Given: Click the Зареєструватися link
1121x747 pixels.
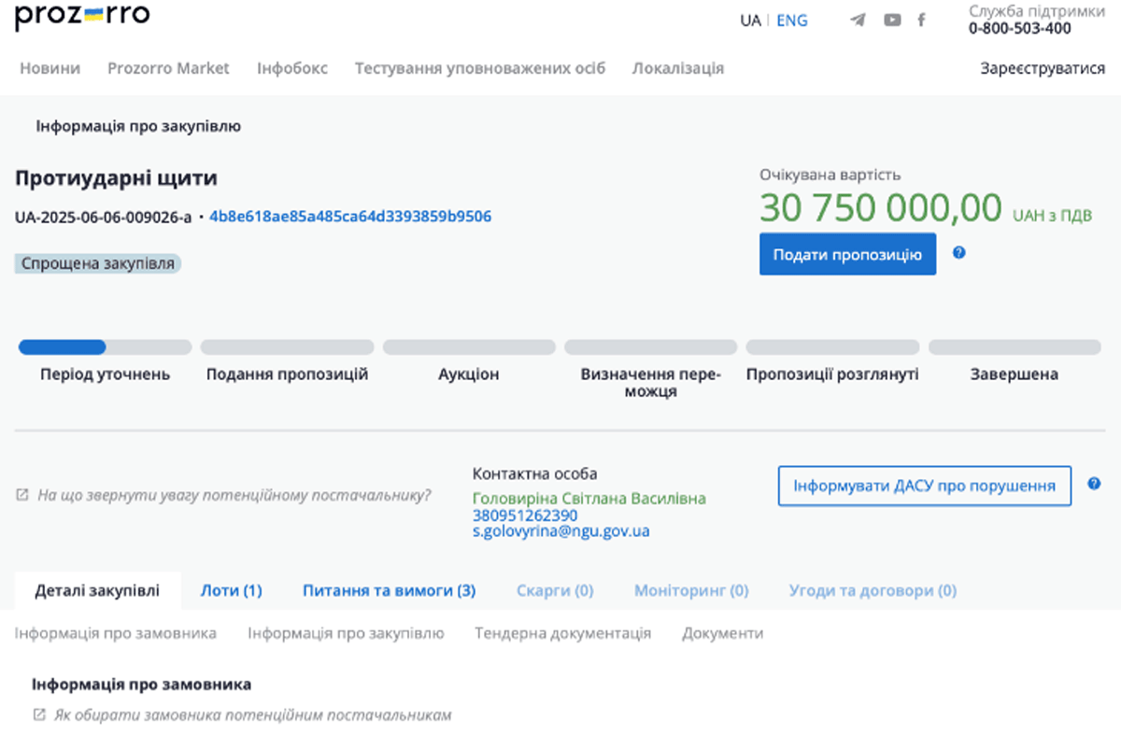Looking at the screenshot, I should [x=1043, y=68].
